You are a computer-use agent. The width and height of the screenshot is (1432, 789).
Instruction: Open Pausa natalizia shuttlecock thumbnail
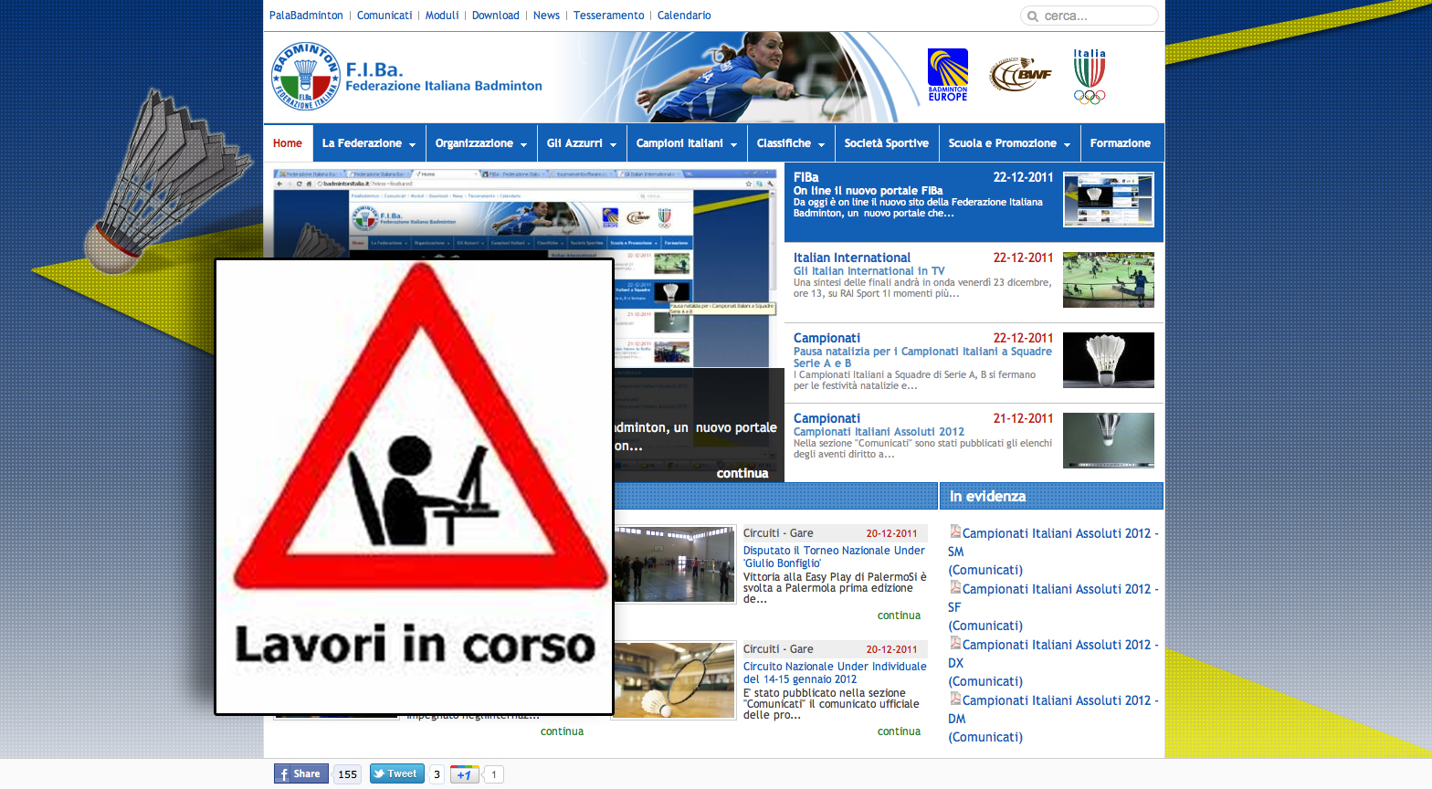tap(1109, 360)
